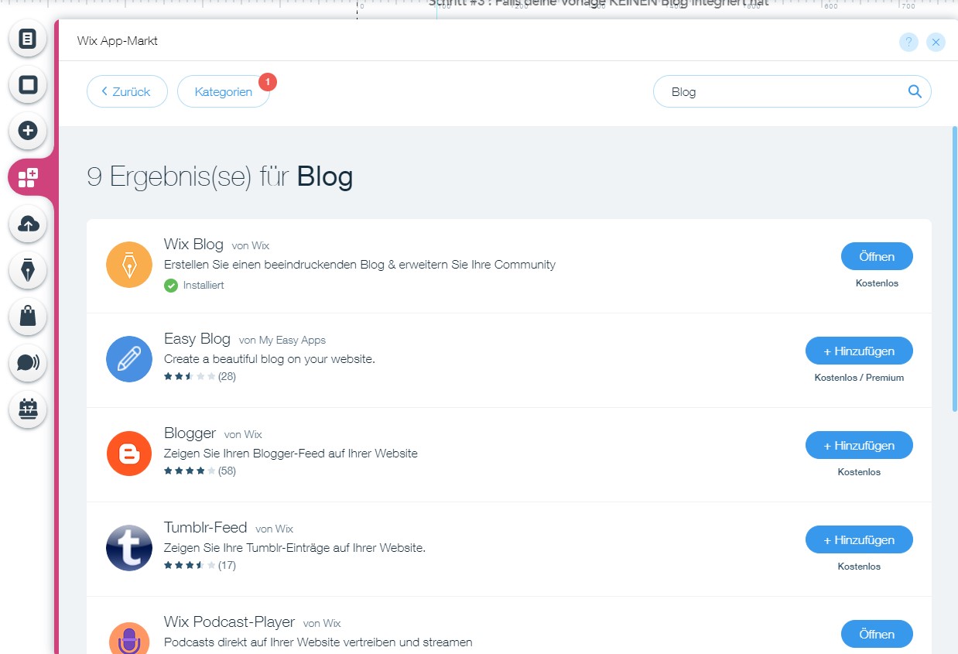Viewport: 958px width, 654px height.
Task: Open the site Background settings icon
Action: (28, 85)
